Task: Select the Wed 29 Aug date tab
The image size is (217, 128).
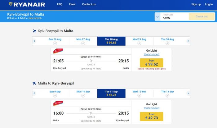Action: (139, 41)
